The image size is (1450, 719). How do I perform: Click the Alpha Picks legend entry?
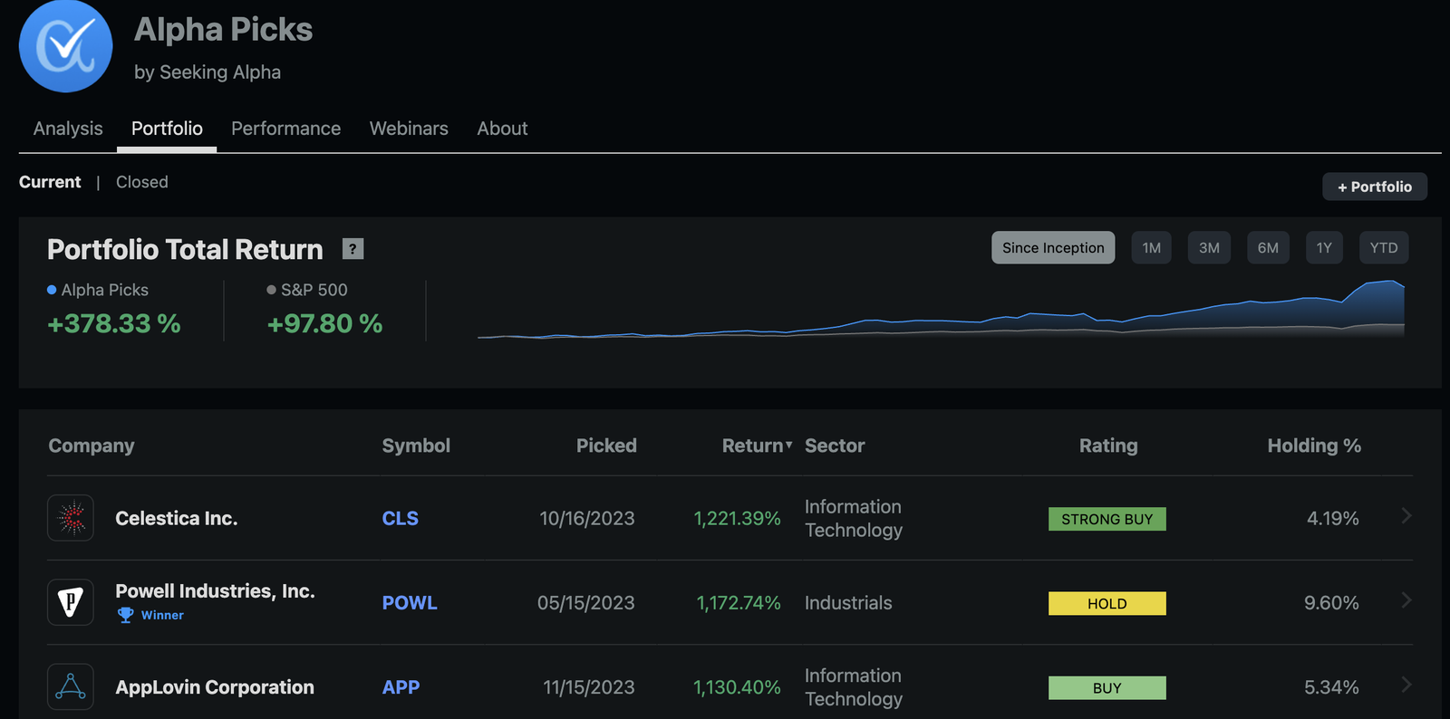(98, 290)
